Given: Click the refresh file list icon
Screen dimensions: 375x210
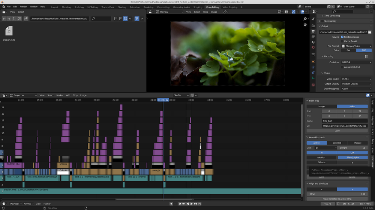Looking at the screenshot, I should pyautogui.click(x=19, y=19).
